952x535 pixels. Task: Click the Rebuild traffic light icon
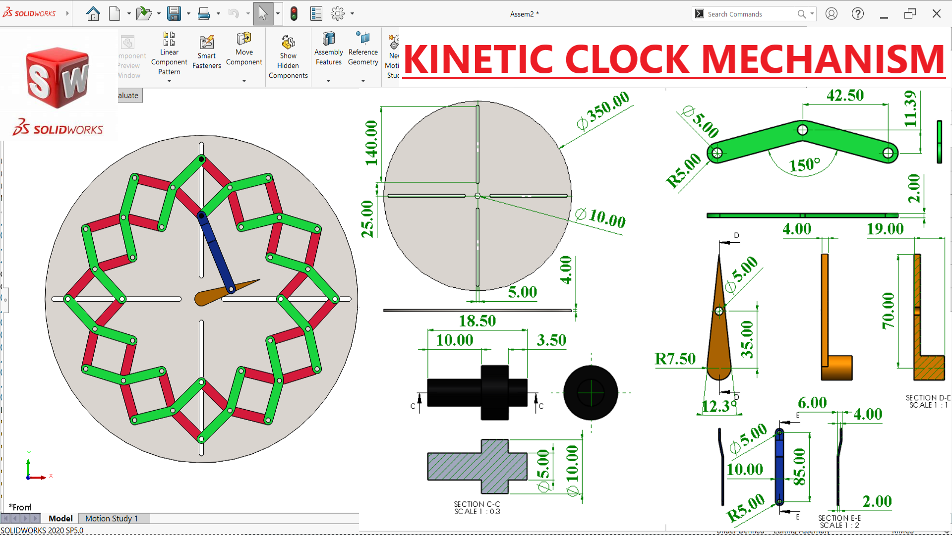pos(294,14)
